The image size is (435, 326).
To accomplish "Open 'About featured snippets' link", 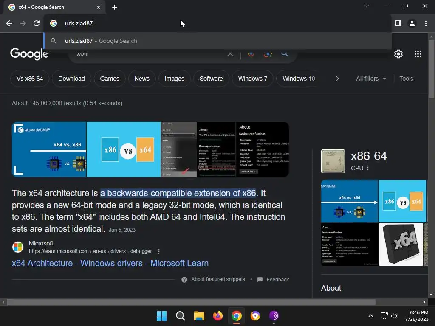I will 218,279.
